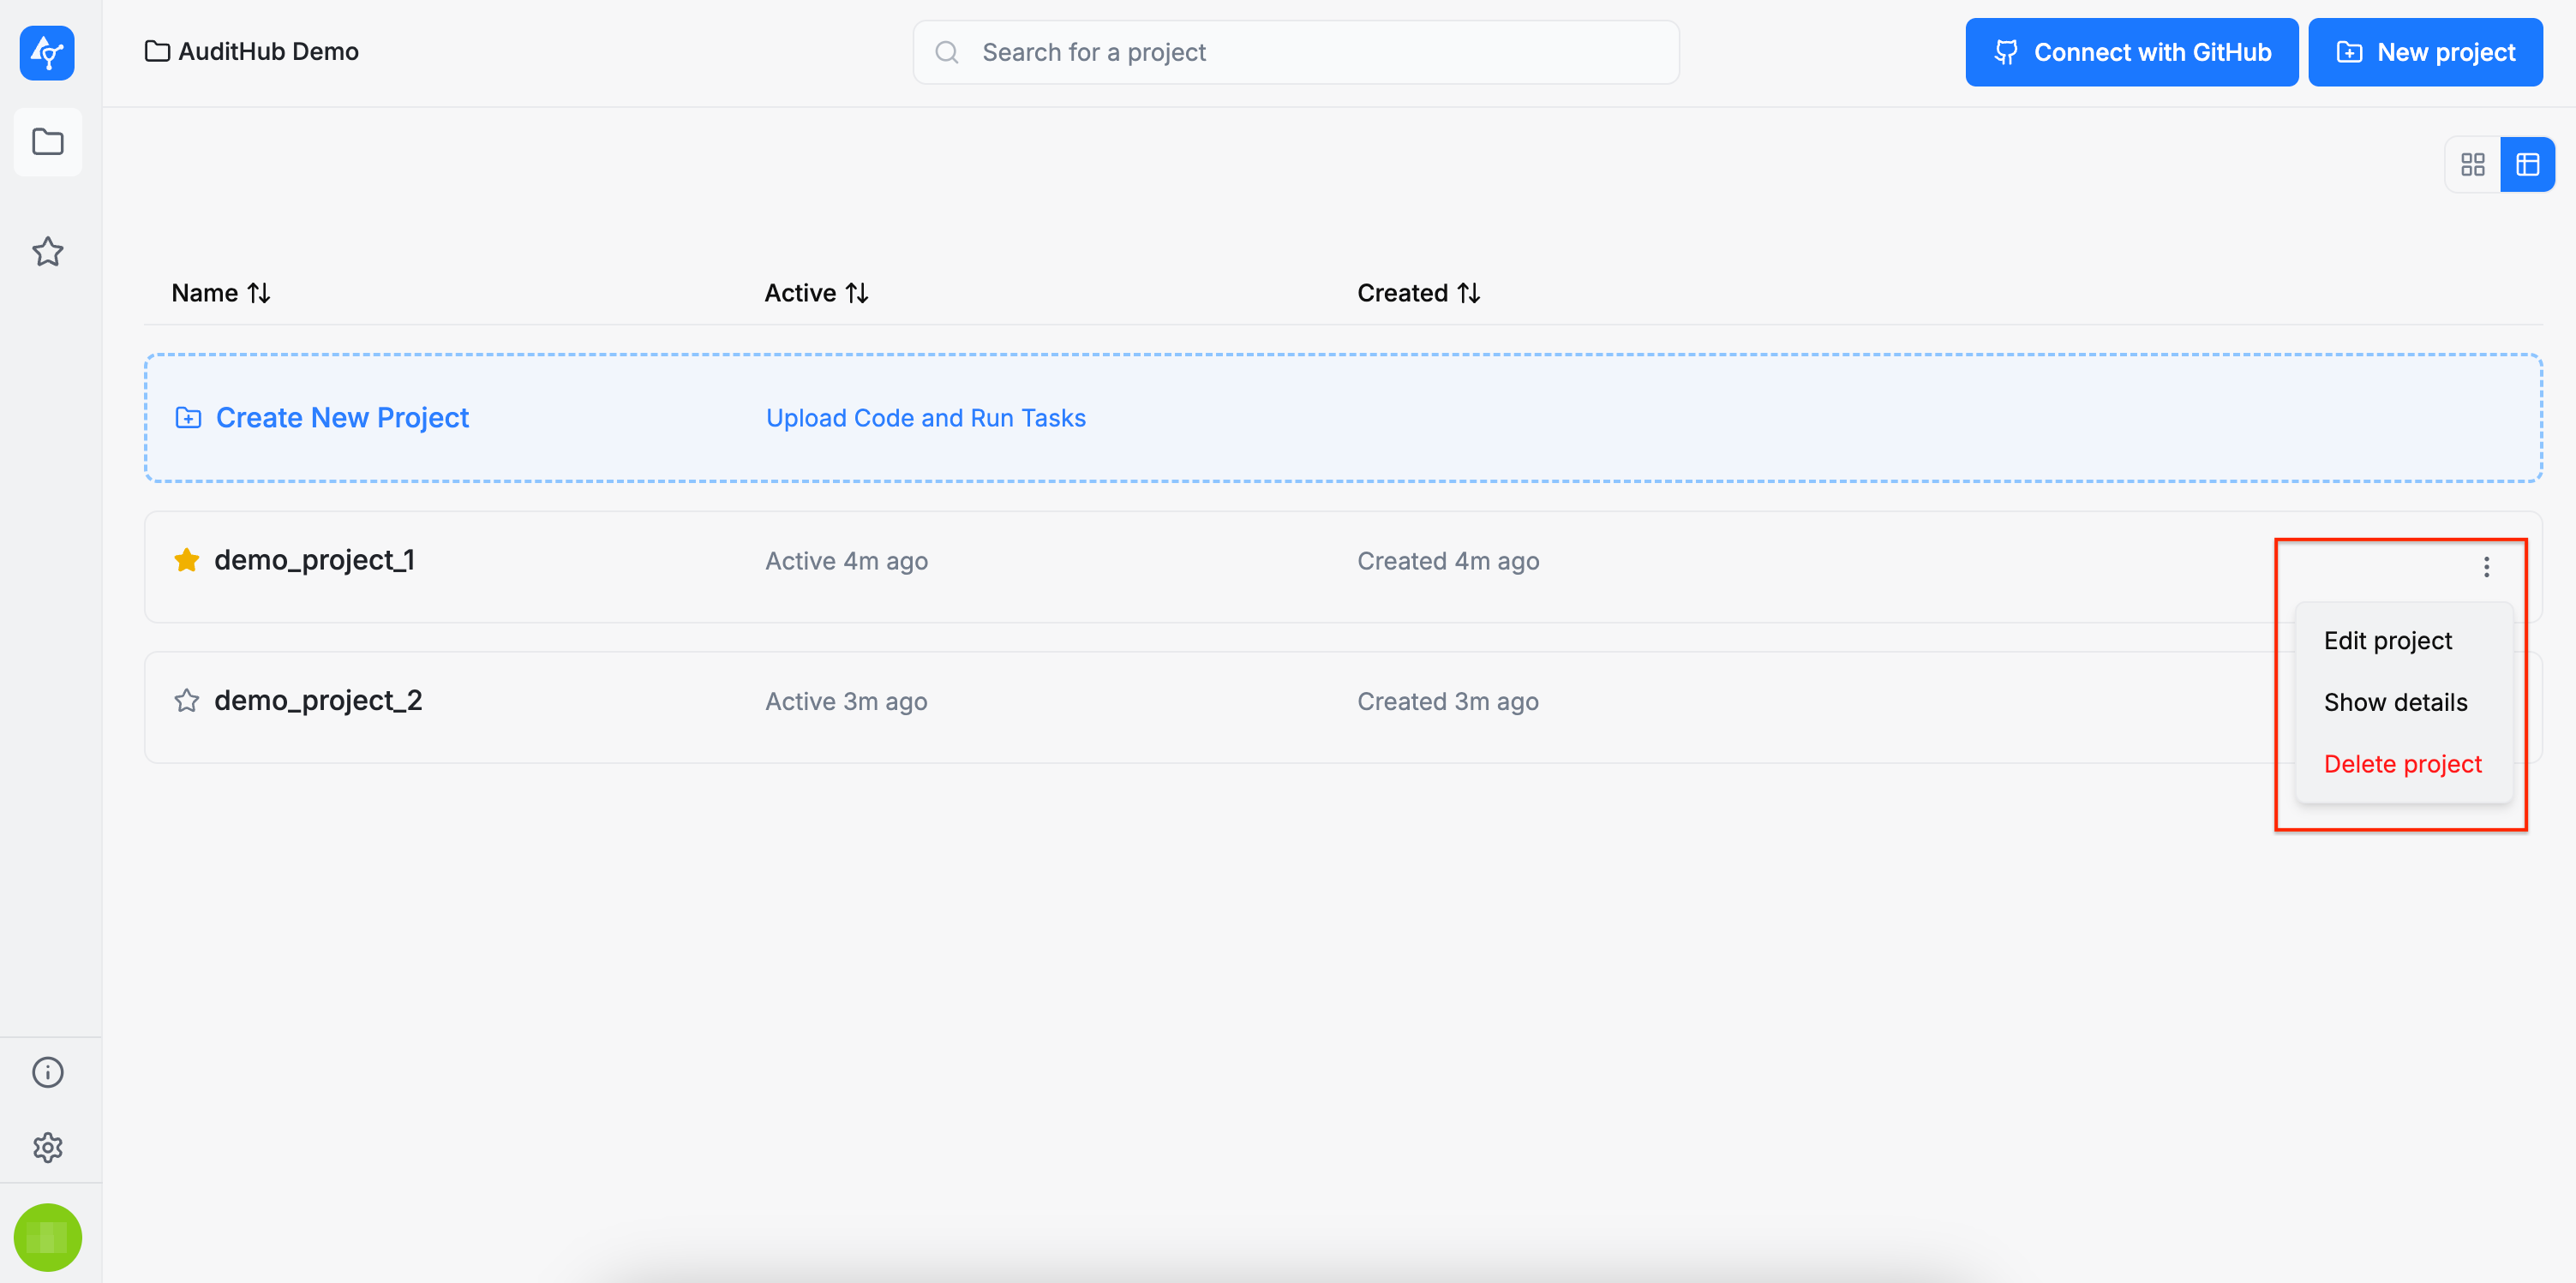Image resolution: width=2576 pixels, height=1283 pixels.
Task: Click the AuditHub logo icon
Action: [47, 52]
